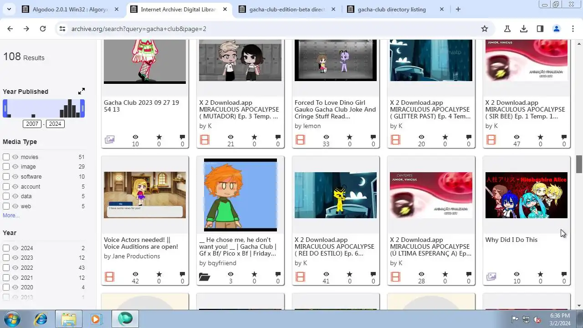Click reviews bubble on SIR BEE card
The image size is (583, 328).
coord(564,137)
